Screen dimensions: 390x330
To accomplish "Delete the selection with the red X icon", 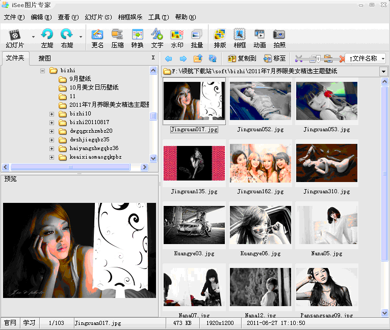I will coord(342,59).
